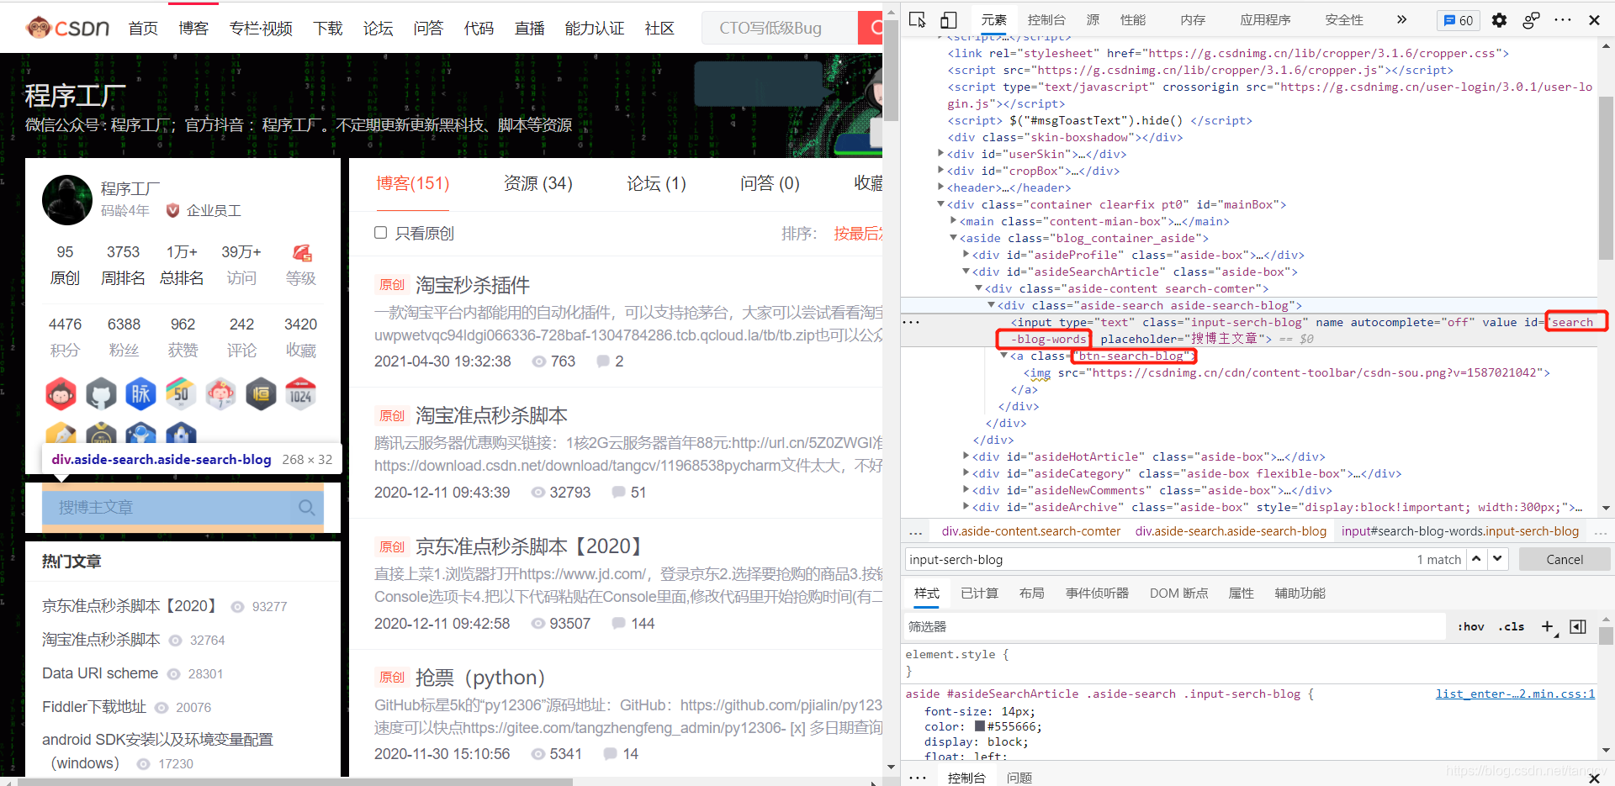This screenshot has height=786, width=1615.
Task: Expand the main content-mian-box node
Action: (x=954, y=221)
